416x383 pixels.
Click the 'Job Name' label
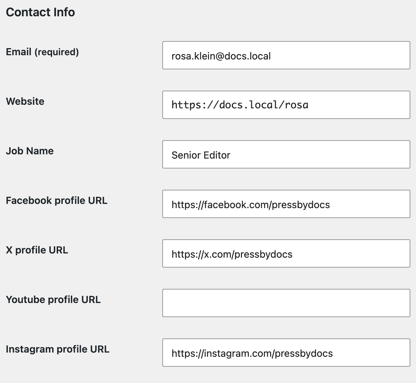pos(30,151)
